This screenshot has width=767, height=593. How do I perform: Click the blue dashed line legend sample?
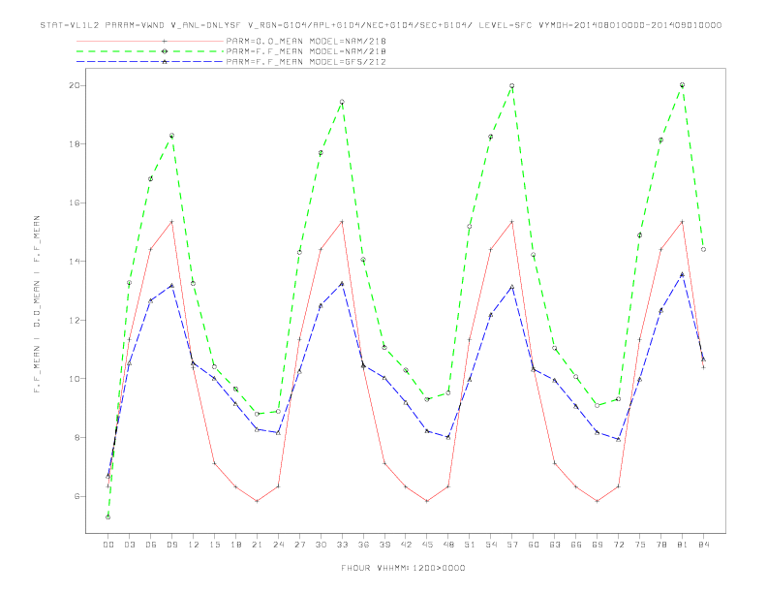coord(150,62)
